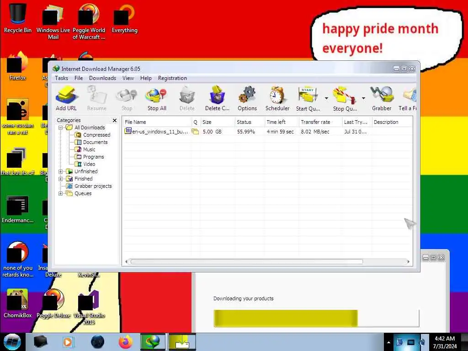Viewport: 468px width, 351px height.
Task: Click the 55.99% status cell
Action: 246,132
